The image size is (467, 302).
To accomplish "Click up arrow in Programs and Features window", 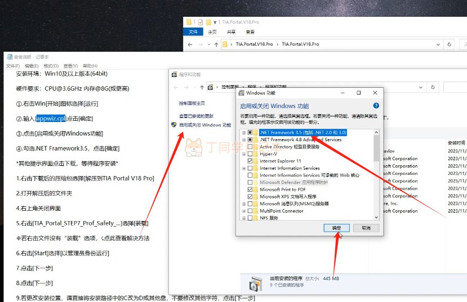I will click(x=202, y=87).
